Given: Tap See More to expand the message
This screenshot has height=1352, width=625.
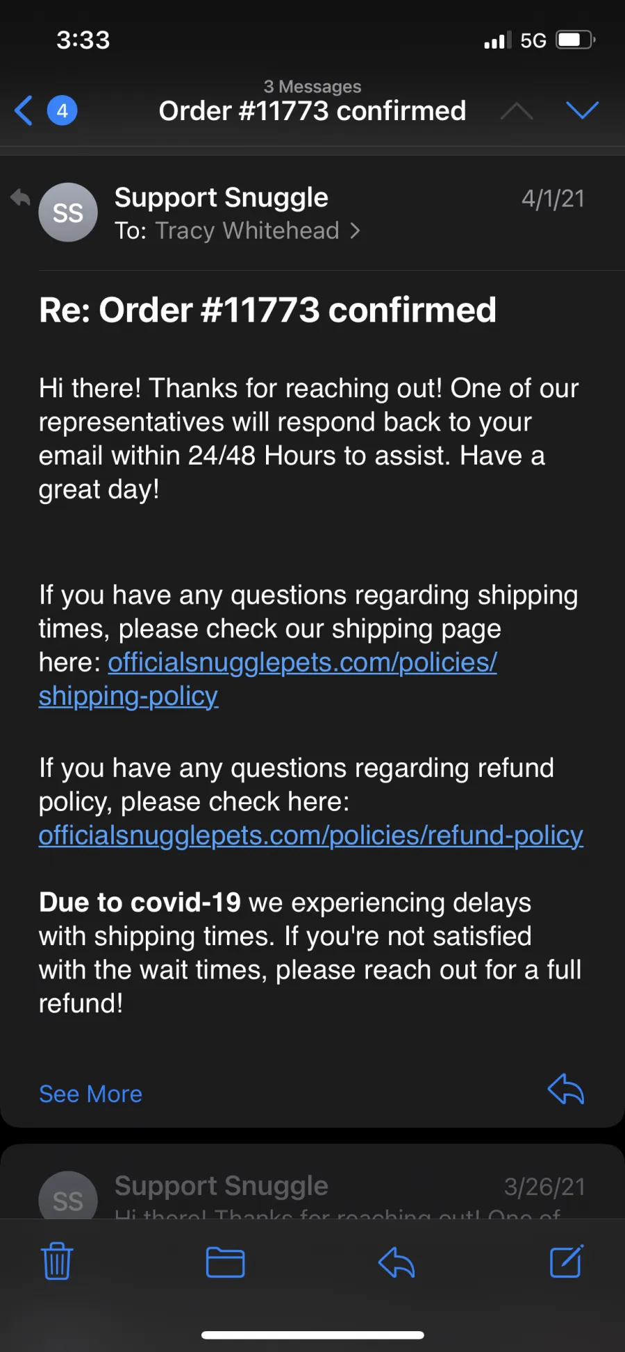Looking at the screenshot, I should pos(90,1094).
